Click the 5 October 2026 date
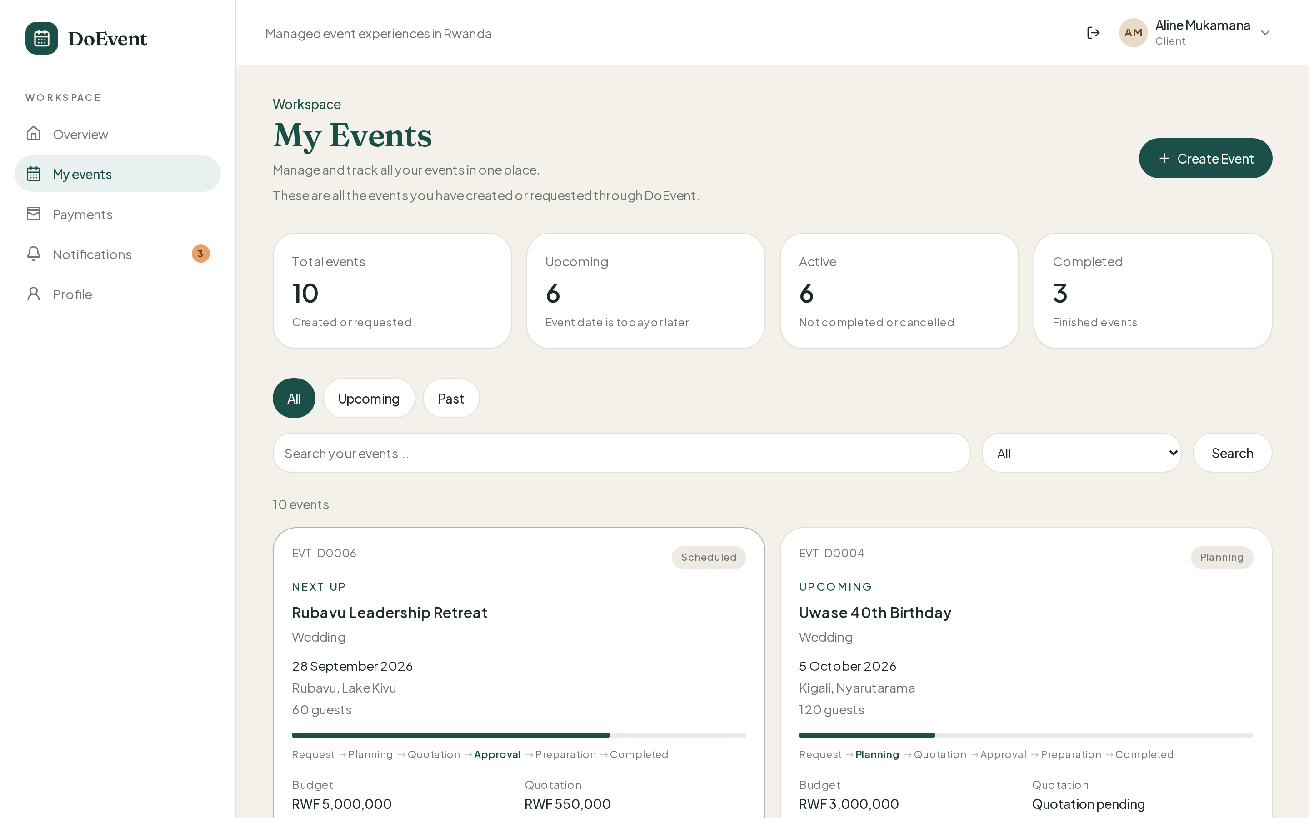The width and height of the screenshot is (1309, 818). [x=848, y=666]
